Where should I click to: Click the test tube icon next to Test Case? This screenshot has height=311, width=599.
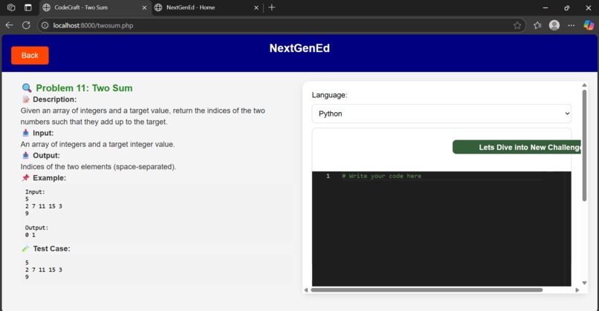pos(25,249)
